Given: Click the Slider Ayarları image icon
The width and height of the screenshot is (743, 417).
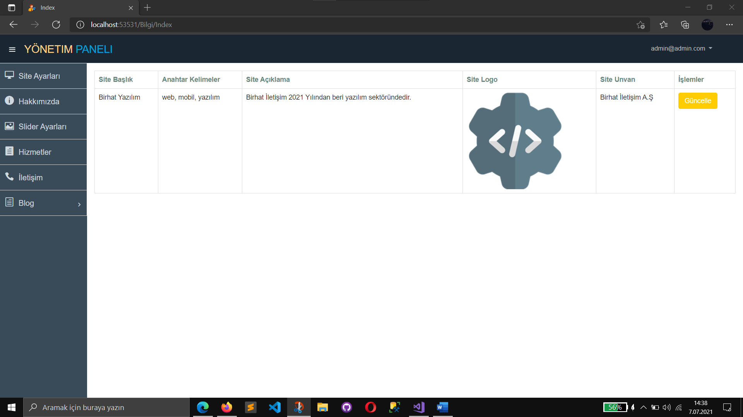Looking at the screenshot, I should point(9,126).
